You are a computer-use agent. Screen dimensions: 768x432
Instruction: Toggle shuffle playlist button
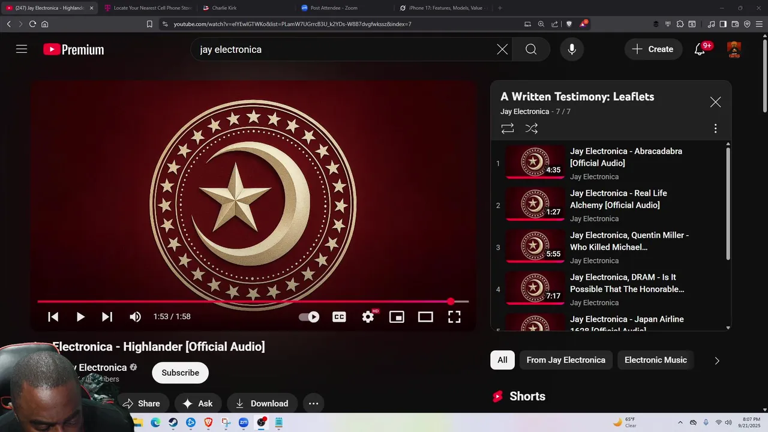(x=532, y=128)
